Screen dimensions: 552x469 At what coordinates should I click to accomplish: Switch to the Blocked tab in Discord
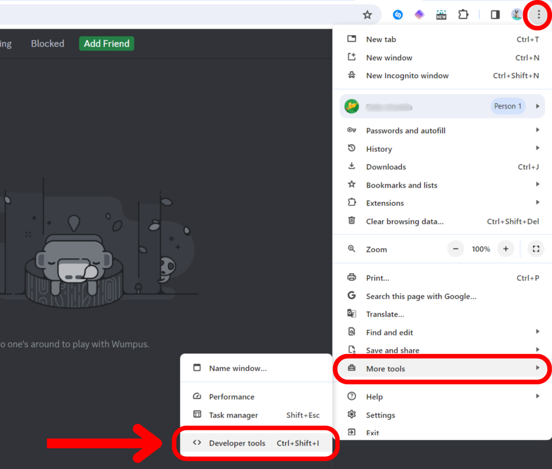tap(48, 43)
